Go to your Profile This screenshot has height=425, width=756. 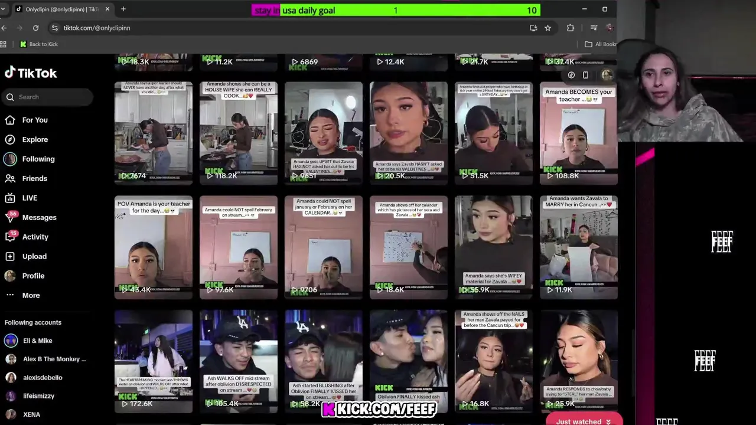[x=33, y=276]
